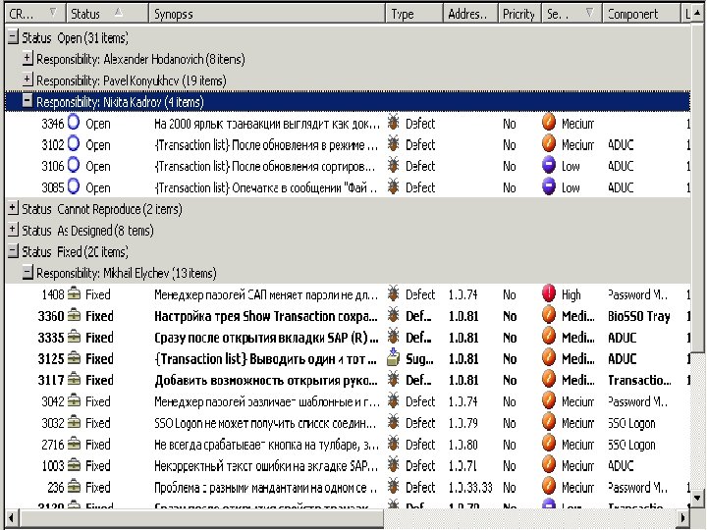Click the orange Medium severity icon in row 3042
Screen dimensions: 707x530
549,401
